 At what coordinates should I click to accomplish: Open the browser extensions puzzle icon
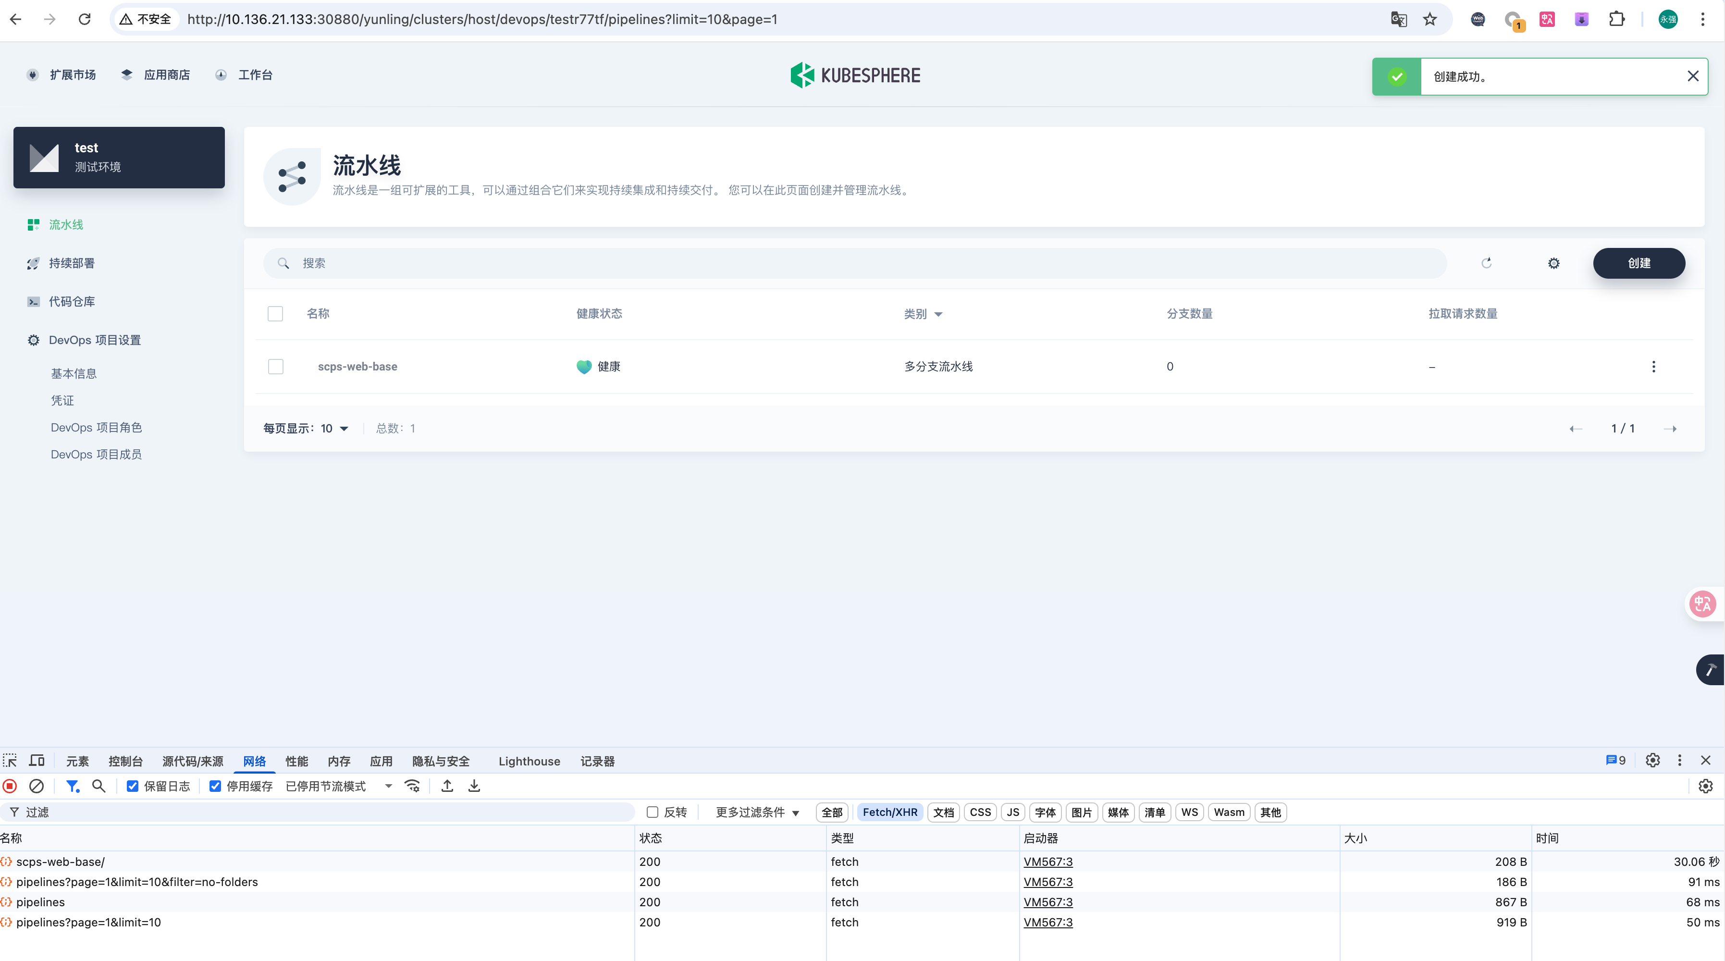click(x=1616, y=19)
